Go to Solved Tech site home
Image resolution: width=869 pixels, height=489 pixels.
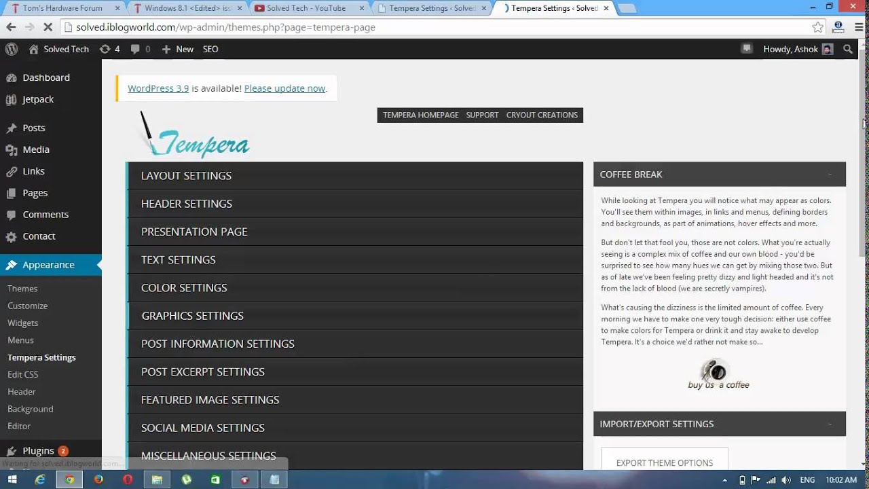tap(59, 49)
